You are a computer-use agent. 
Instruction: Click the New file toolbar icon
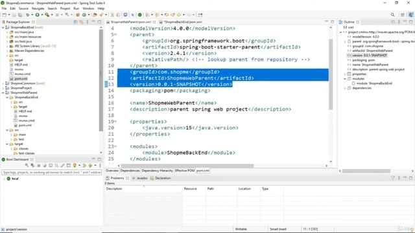pyautogui.click(x=5, y=15)
